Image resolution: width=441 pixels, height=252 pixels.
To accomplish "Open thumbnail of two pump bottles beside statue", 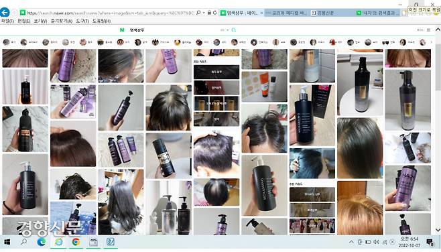I will pyautogui.click(x=168, y=208).
